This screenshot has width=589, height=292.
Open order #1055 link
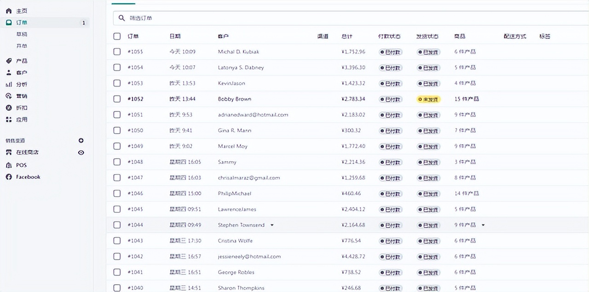click(135, 52)
